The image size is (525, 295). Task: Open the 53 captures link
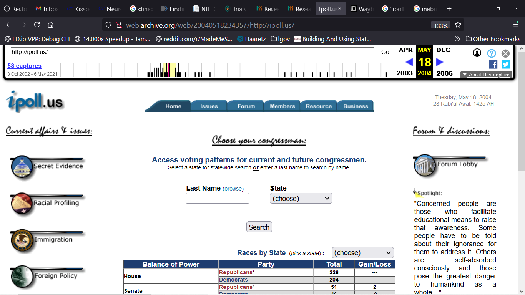24,66
